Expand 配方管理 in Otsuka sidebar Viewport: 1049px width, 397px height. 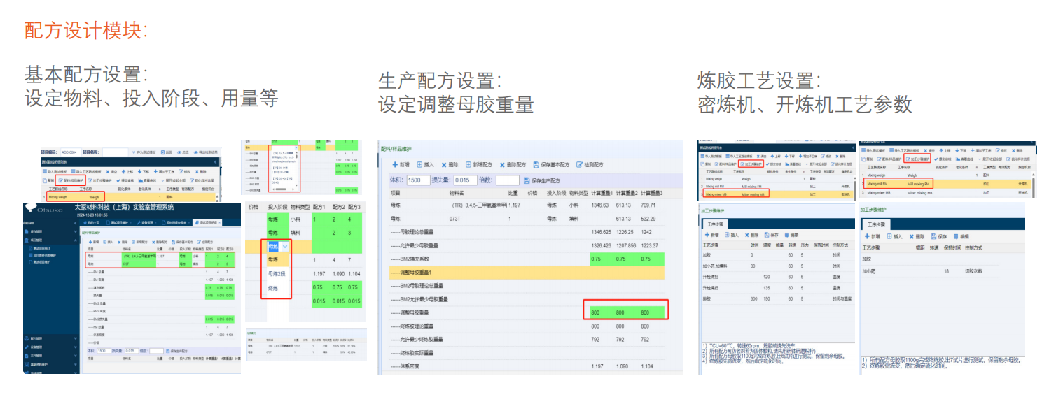[50, 338]
